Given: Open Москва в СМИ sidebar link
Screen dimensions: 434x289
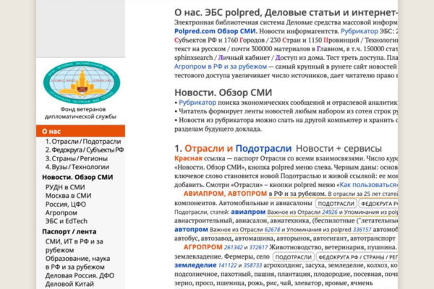Looking at the screenshot, I should (x=69, y=196).
